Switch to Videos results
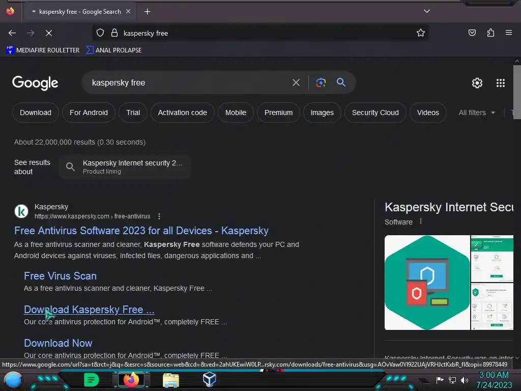 click(x=428, y=113)
